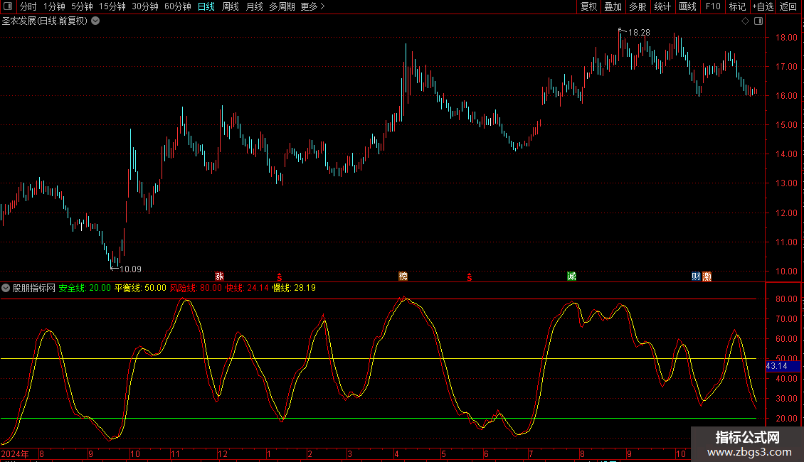Click the 80.00 indicator axis label

786,299
